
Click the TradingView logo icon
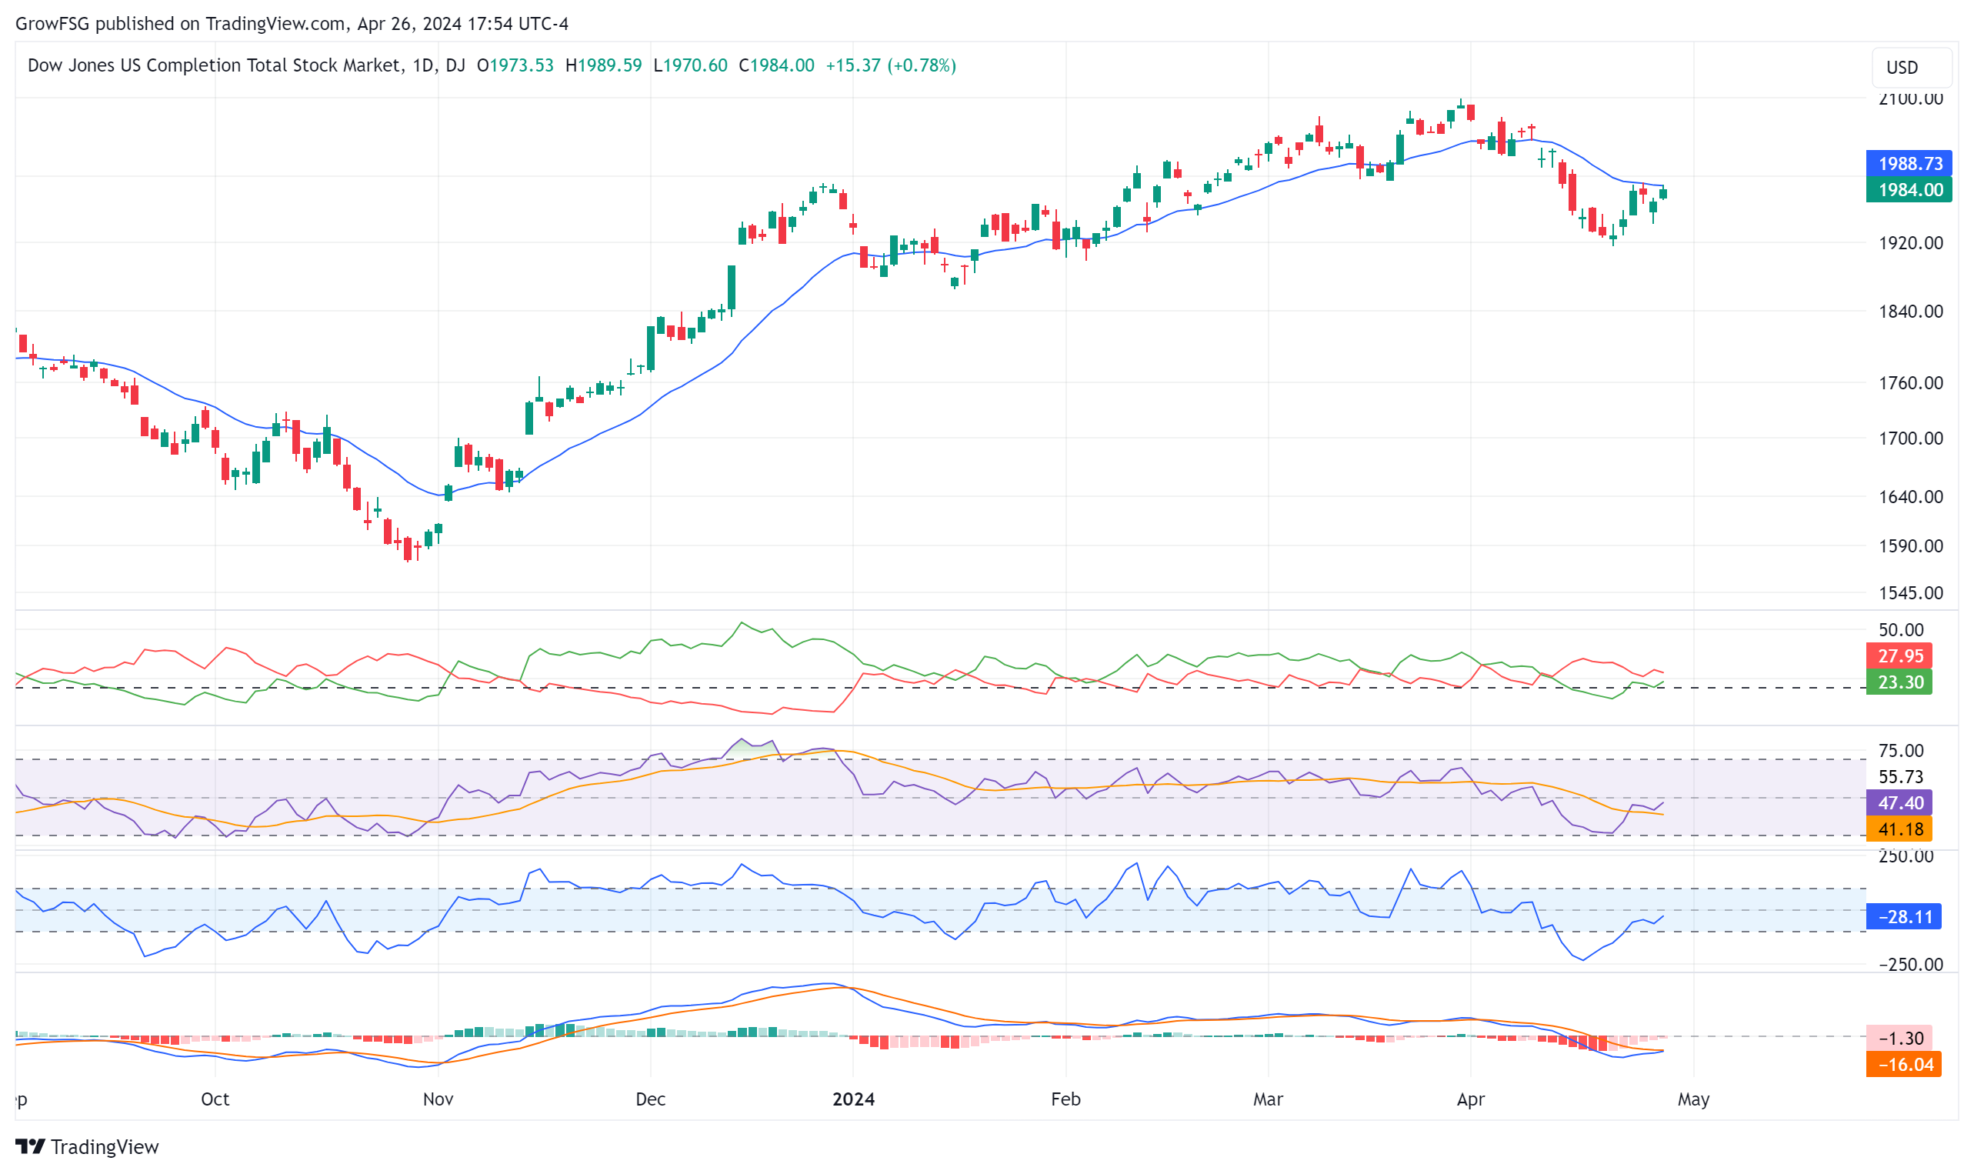(x=30, y=1146)
